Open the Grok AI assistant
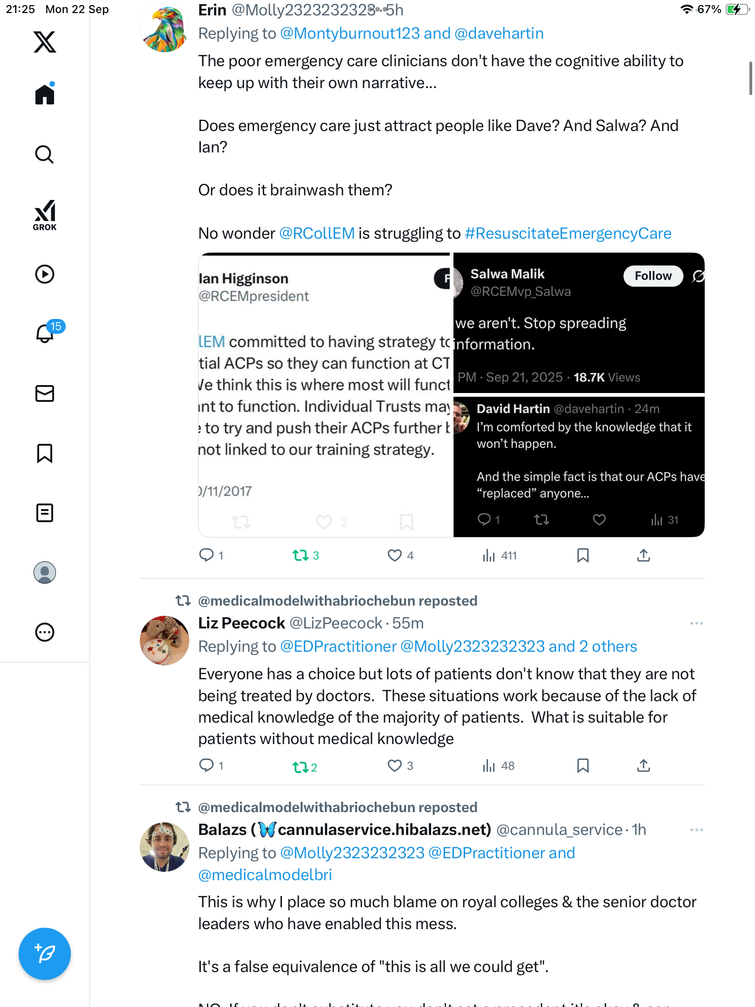The height and width of the screenshot is (1007, 755). (45, 215)
